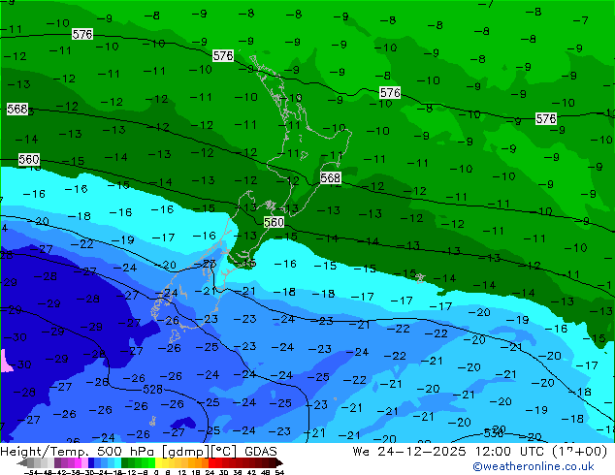The image size is (615, 475).
Task: Click the yellow swatch in the color legend
Action: pyautogui.click(x=158, y=463)
